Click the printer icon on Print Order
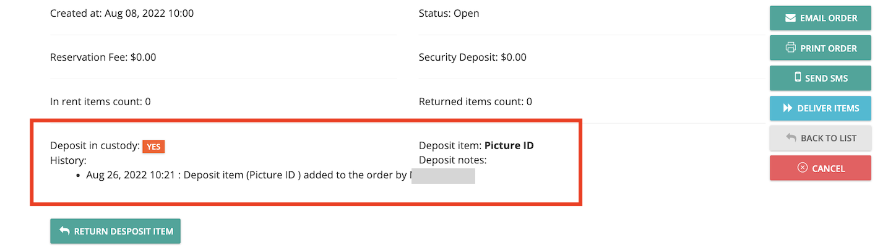This screenshot has height=250, width=896. [x=790, y=48]
